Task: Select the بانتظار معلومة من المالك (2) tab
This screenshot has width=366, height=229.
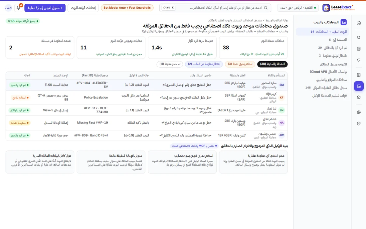Action: click(x=204, y=64)
